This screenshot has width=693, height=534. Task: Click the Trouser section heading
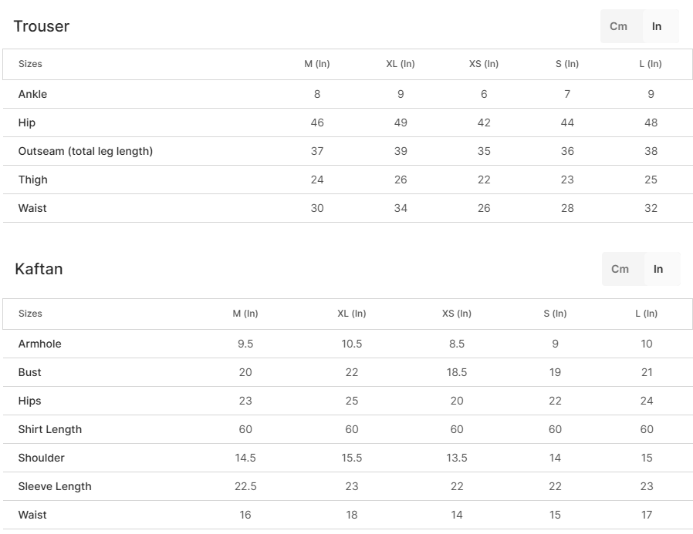click(x=42, y=26)
